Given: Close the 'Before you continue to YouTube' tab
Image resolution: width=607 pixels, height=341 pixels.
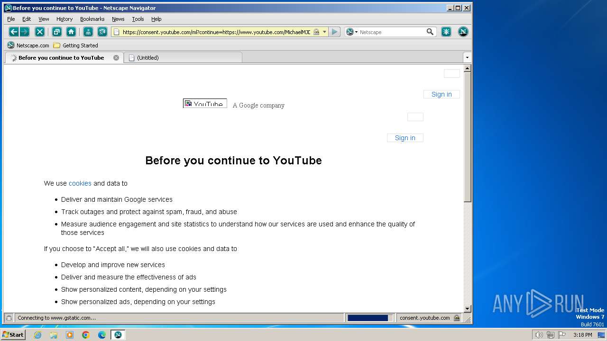Looking at the screenshot, I should coord(116,58).
